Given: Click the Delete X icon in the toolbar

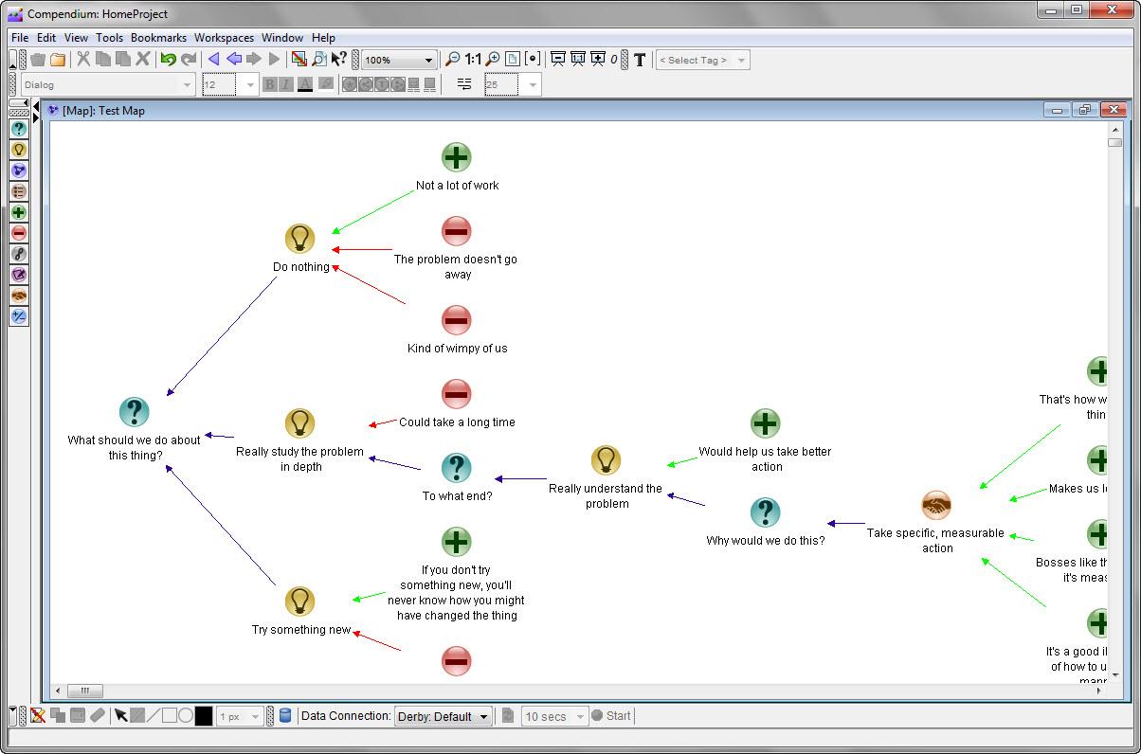Looking at the screenshot, I should coord(143,59).
